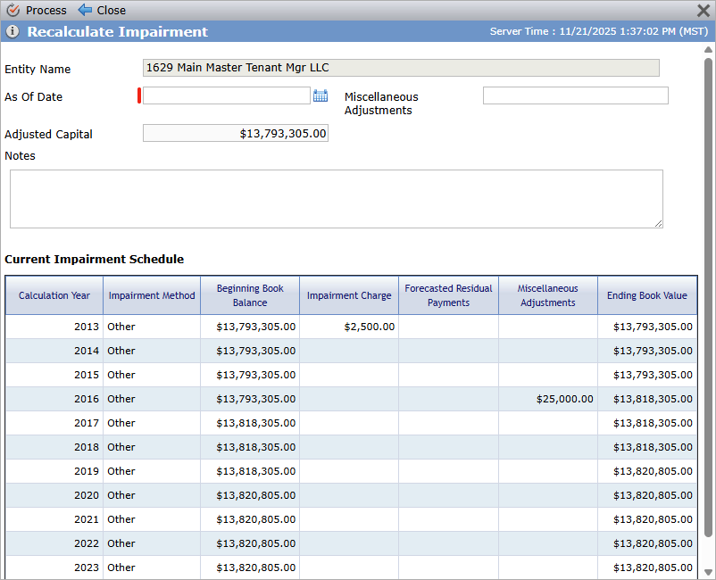Screen dimensions: 716x580
Task: Click the scrollbar up arrow
Action: click(708, 49)
